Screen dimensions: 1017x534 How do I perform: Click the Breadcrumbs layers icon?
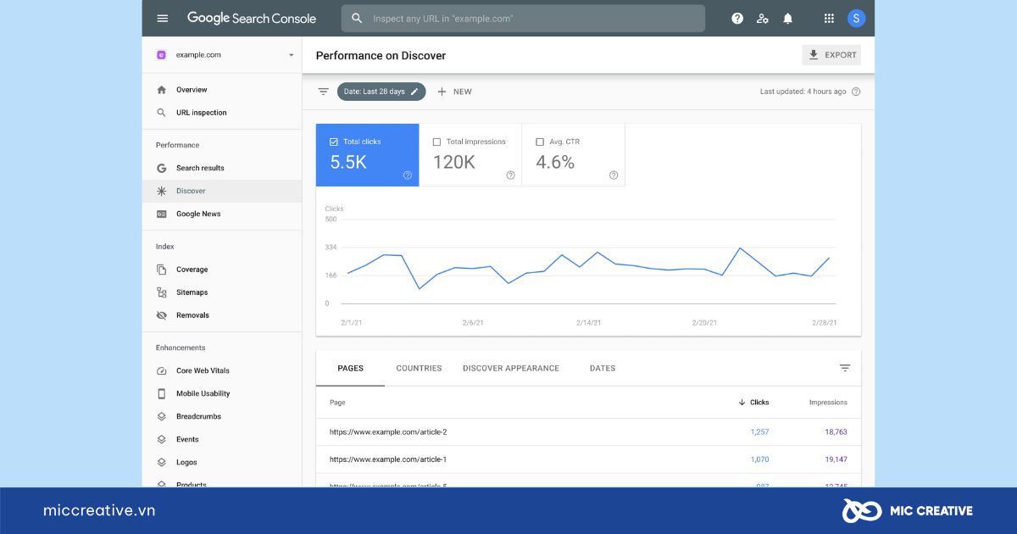point(162,417)
